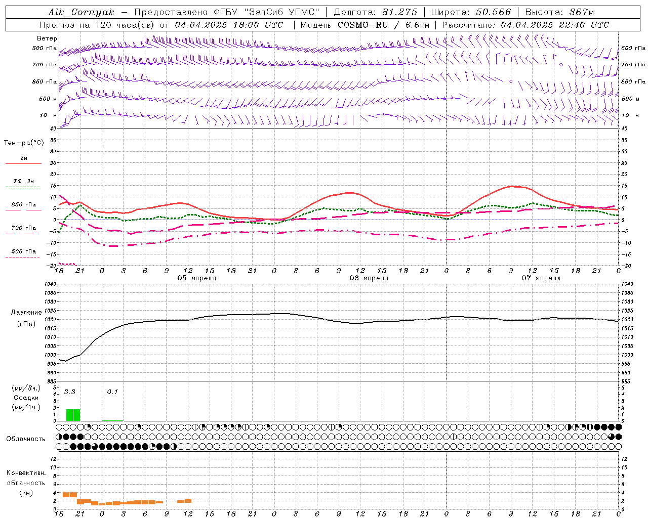This screenshot has width=648, height=518.
Task: Click the latitude value 50.566
Action: [494, 12]
